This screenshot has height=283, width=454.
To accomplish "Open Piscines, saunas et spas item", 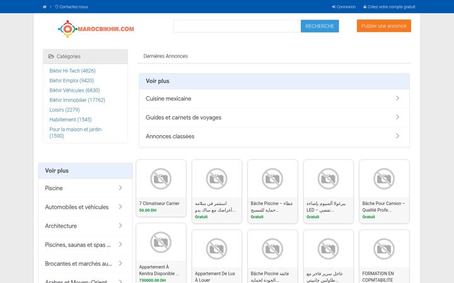I will pos(85,245).
